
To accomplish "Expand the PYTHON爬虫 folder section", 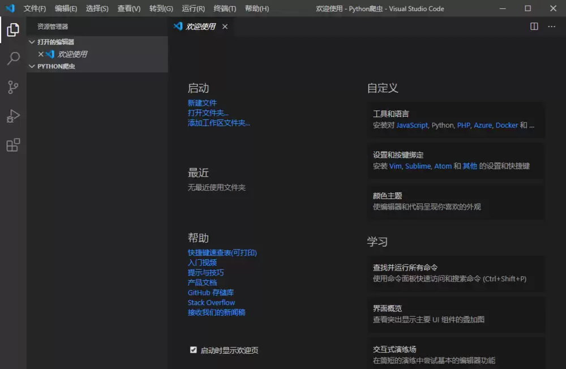I will (32, 66).
